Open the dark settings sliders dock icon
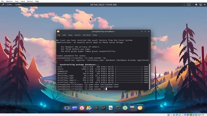The height and width of the screenshot is (116, 207). pos(103,108)
